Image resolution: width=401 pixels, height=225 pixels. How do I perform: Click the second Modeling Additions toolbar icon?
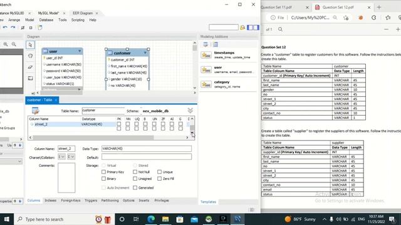pos(216,44)
